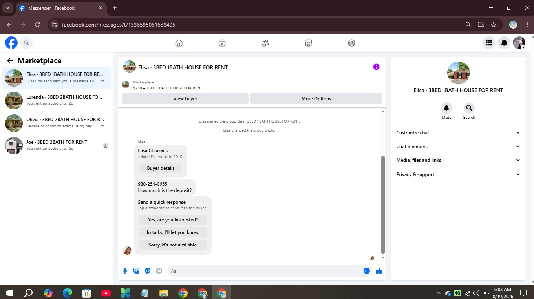Expand the Chat members section
The width and height of the screenshot is (534, 299).
tap(458, 147)
